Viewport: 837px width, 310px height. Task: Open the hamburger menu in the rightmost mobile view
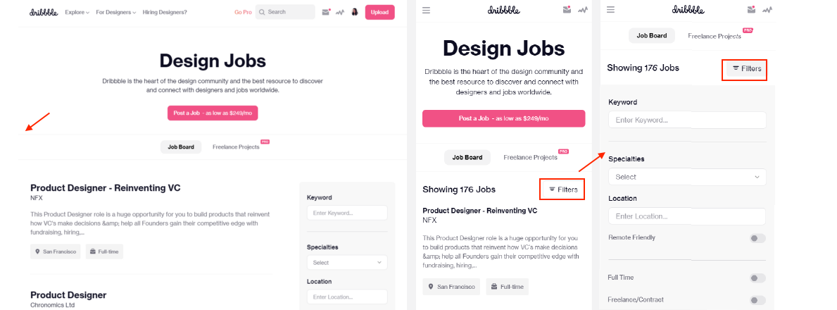click(x=610, y=10)
